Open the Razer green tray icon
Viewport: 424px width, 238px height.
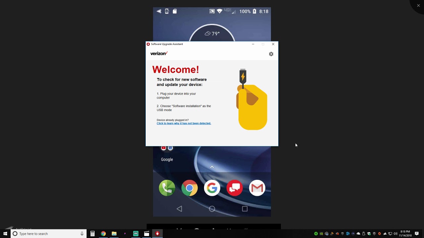[x=316, y=234]
